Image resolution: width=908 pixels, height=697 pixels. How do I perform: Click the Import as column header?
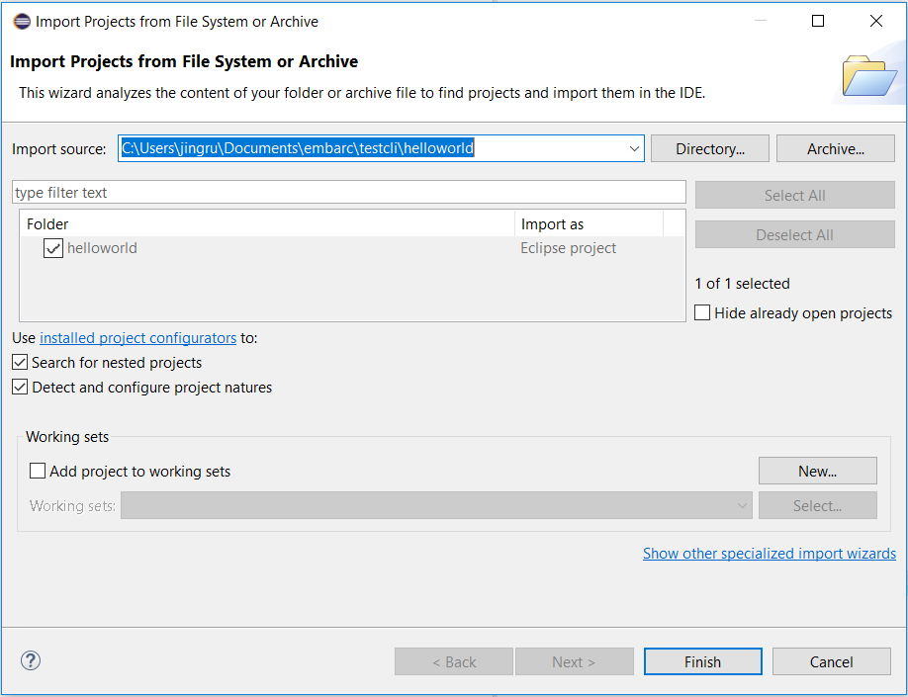[589, 224]
